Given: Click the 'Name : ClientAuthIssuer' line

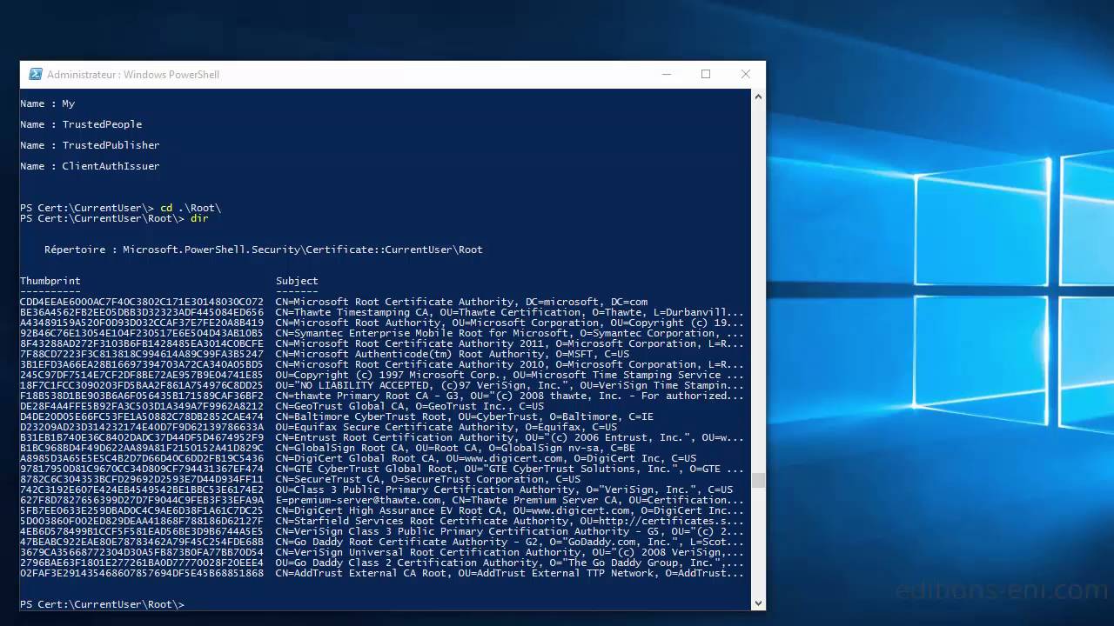Looking at the screenshot, I should tap(90, 166).
